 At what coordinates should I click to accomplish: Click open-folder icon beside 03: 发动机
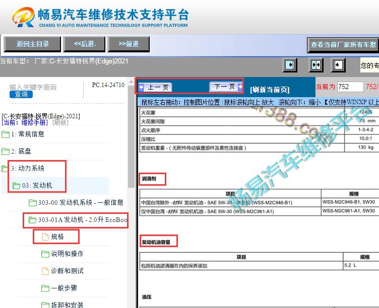click(x=16, y=186)
